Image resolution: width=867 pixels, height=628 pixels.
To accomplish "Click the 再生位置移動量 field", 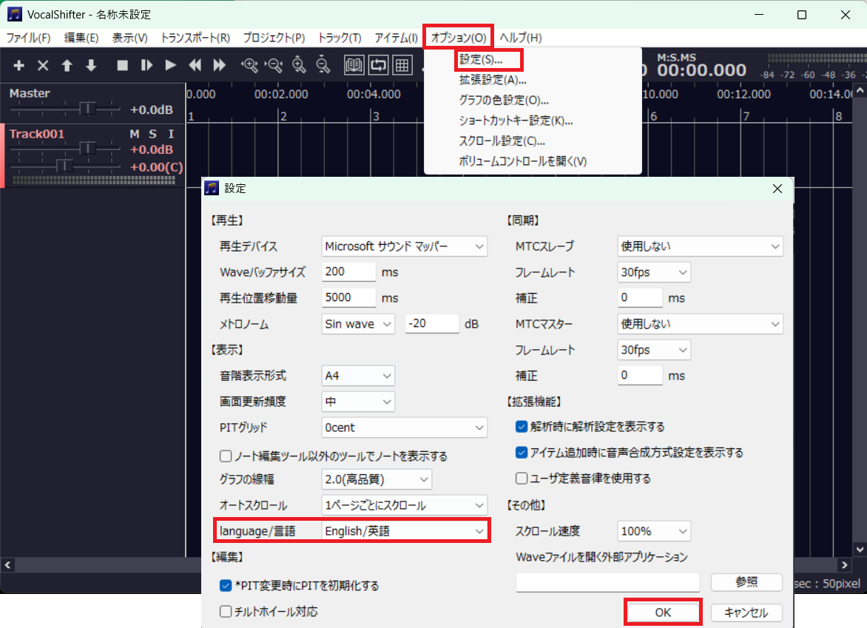I will tap(349, 298).
